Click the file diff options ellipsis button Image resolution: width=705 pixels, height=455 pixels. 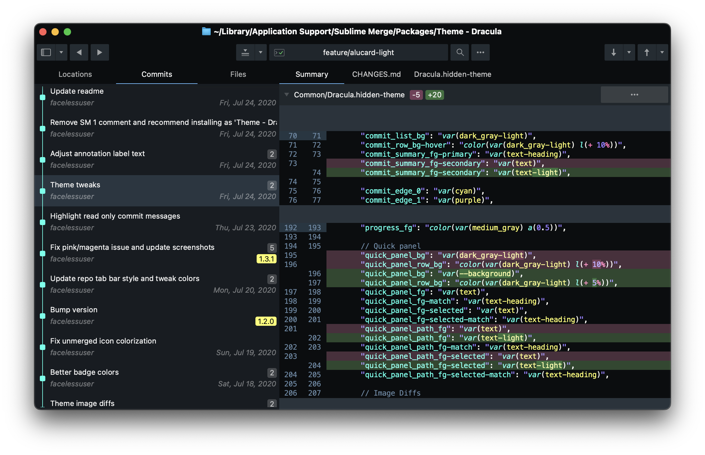(x=634, y=95)
